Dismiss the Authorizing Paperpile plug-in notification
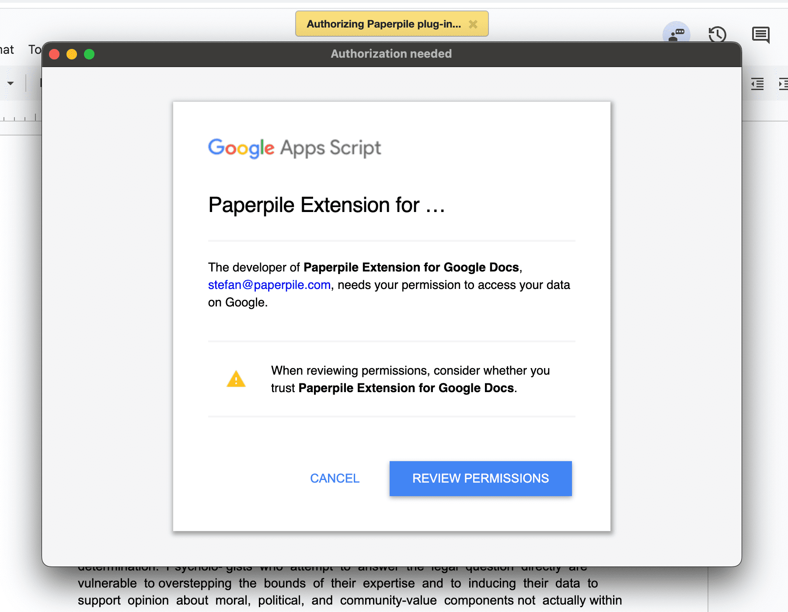Viewport: 788px width, 612px height. [473, 24]
